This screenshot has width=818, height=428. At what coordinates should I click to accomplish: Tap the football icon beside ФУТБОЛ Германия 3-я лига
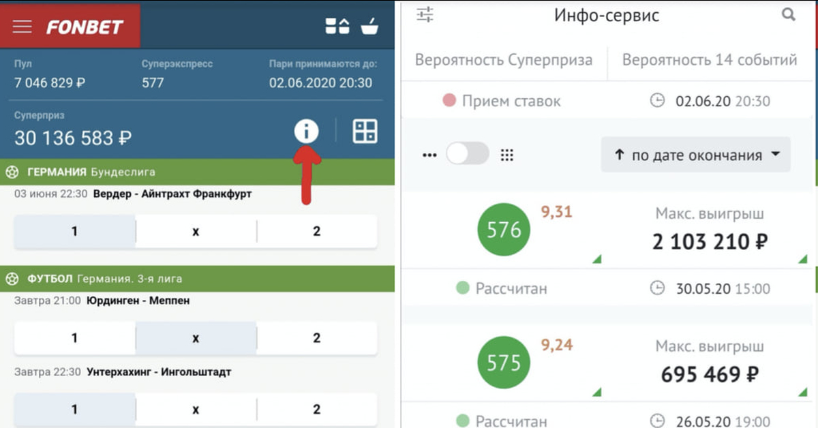click(12, 279)
